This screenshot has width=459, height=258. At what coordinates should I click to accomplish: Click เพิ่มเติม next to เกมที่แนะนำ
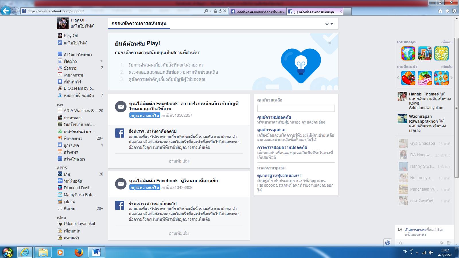(x=447, y=67)
